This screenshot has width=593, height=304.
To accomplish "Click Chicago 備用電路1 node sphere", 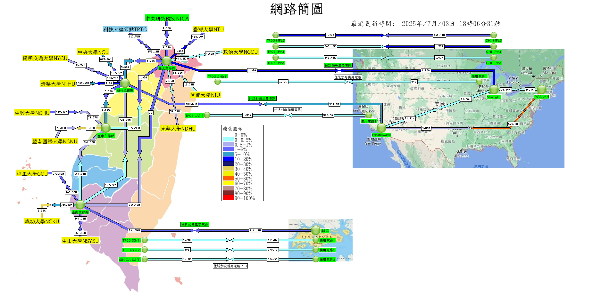I will pyautogui.click(x=479, y=81).
